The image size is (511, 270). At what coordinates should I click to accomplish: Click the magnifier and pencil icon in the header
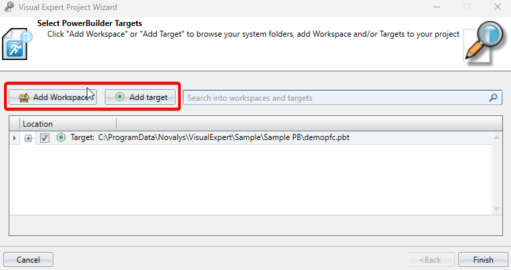[484, 43]
